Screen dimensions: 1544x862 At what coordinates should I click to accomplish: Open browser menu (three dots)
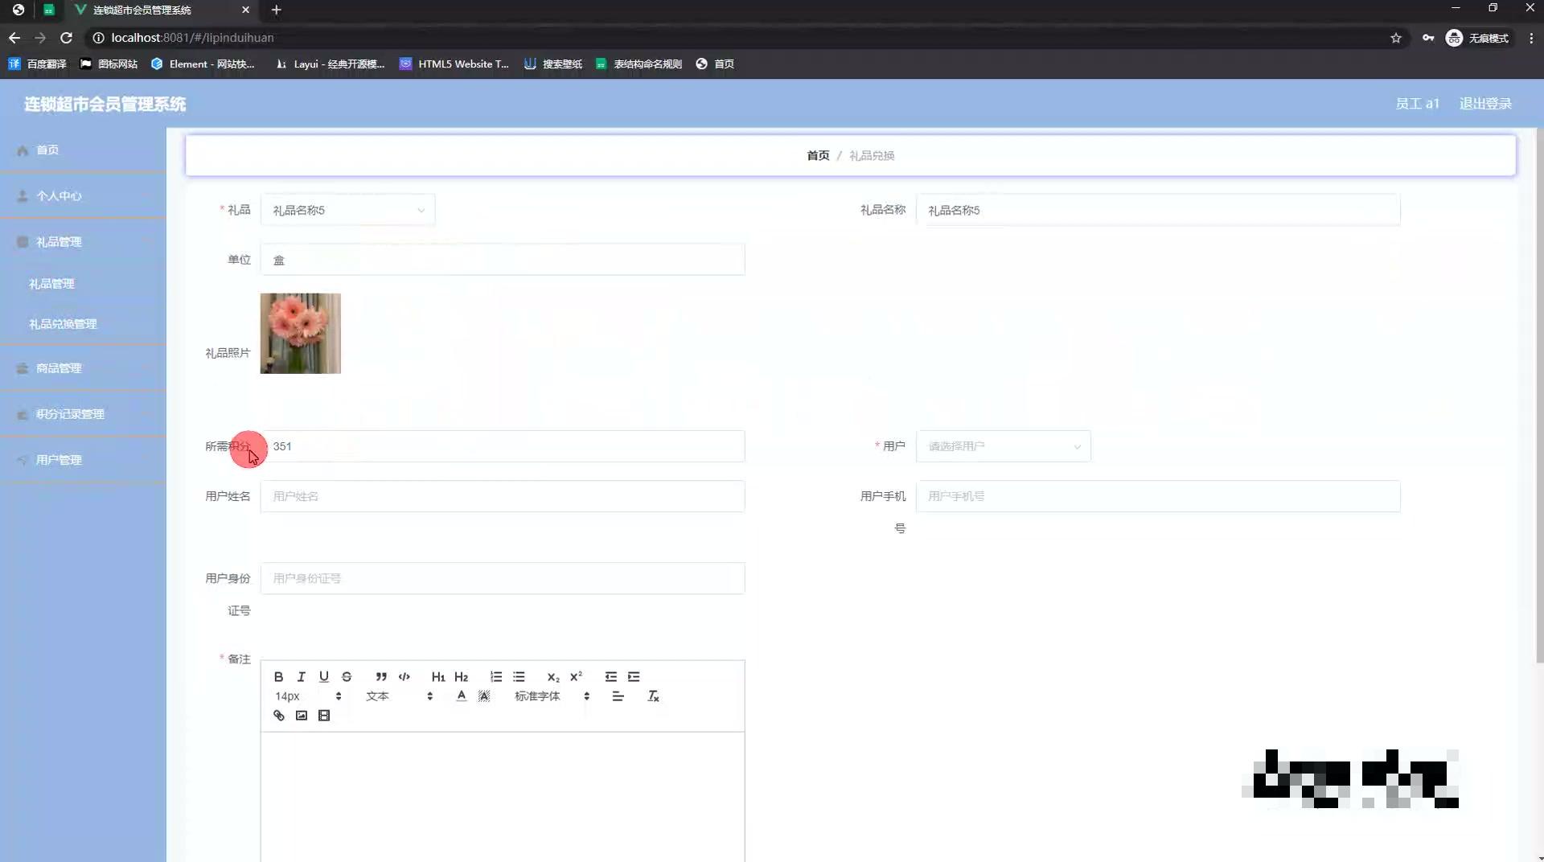(x=1531, y=38)
